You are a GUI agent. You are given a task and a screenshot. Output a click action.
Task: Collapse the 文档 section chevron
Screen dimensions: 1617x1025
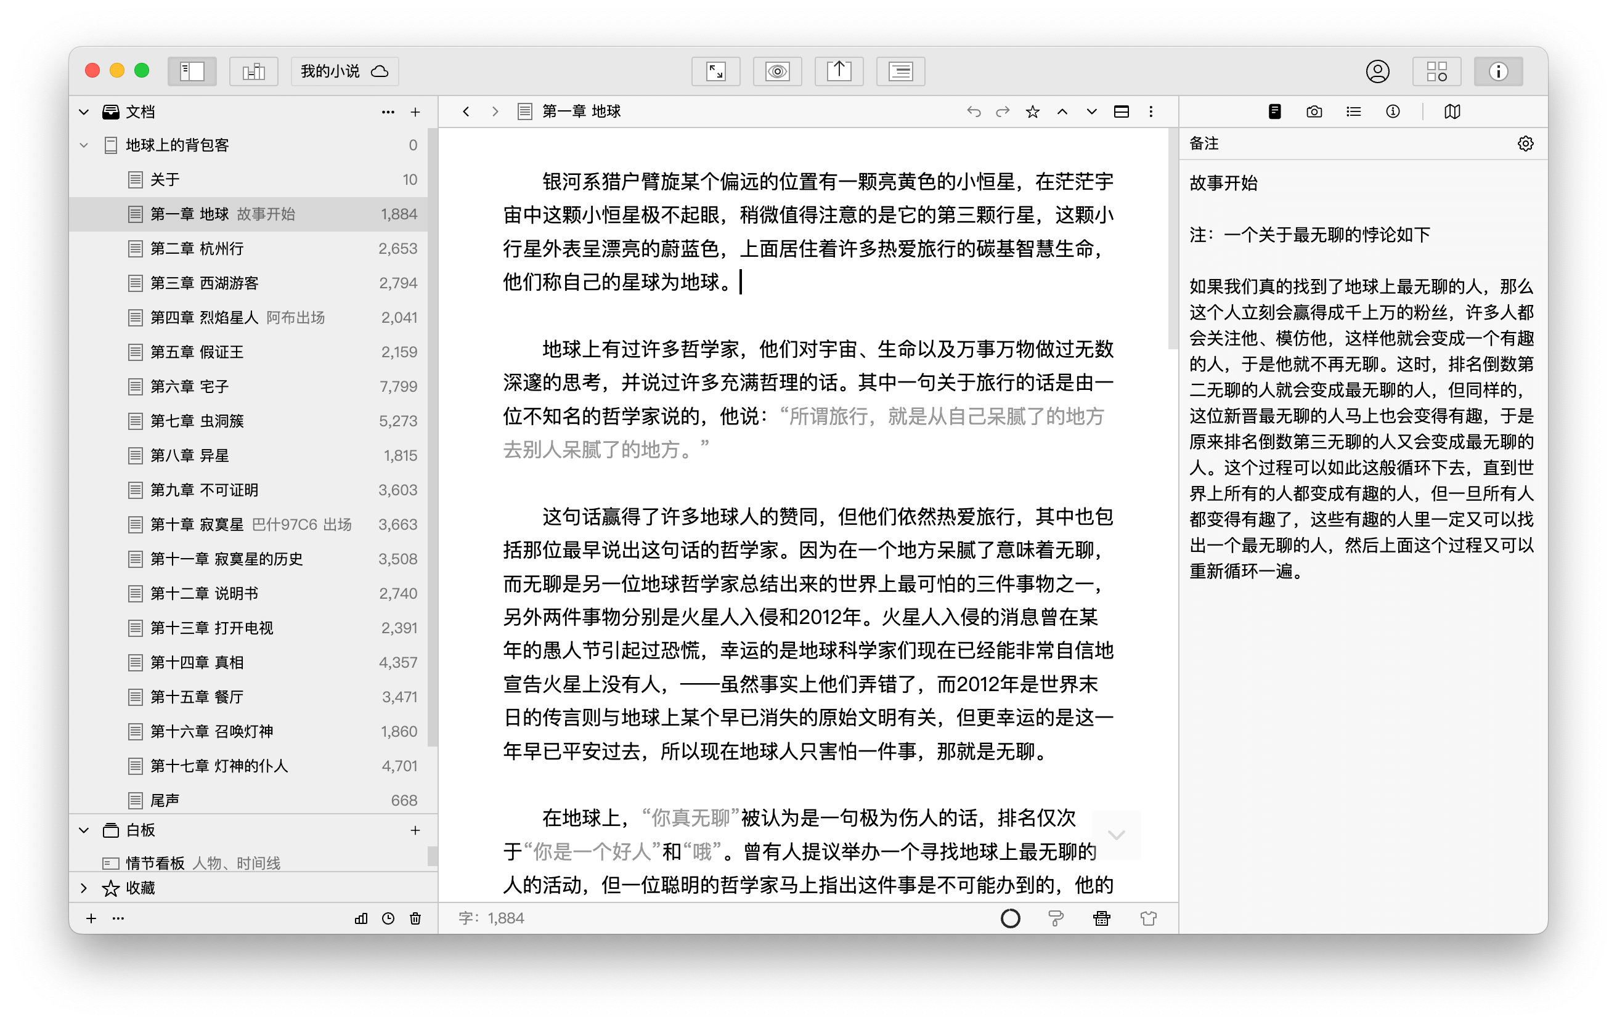84,112
